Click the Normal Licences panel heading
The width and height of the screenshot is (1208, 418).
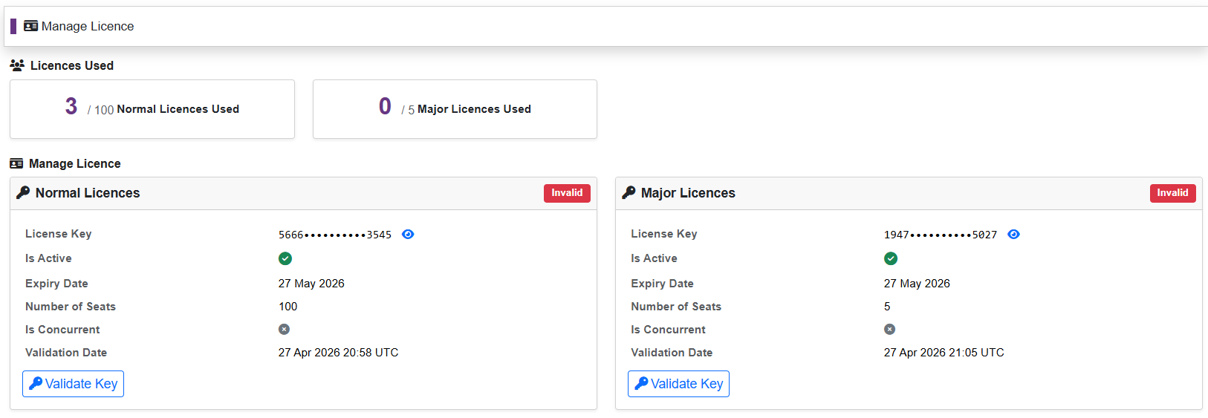click(x=88, y=193)
